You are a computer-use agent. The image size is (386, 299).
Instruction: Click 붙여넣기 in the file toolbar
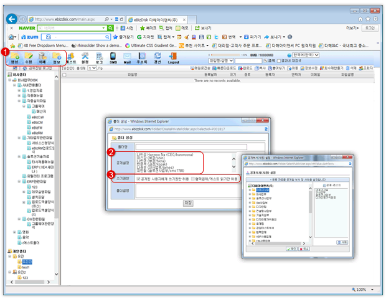pyautogui.click(x=276, y=69)
